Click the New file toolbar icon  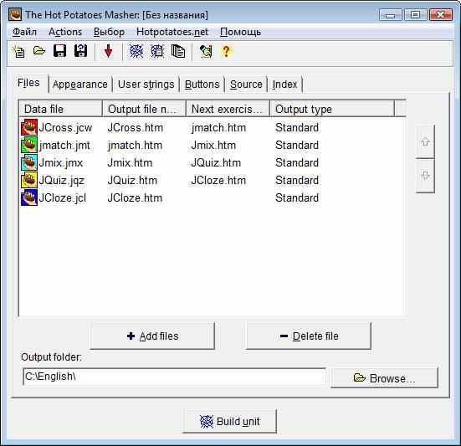19,51
